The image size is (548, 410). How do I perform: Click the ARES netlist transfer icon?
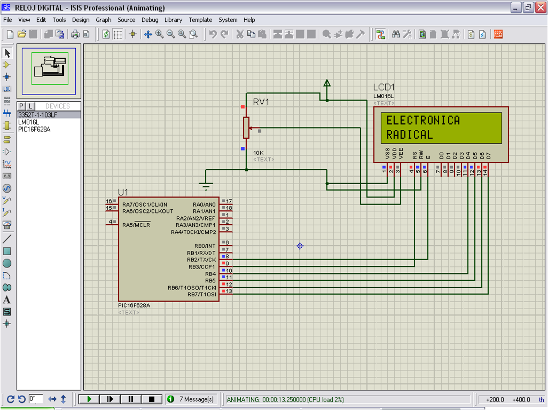498,34
